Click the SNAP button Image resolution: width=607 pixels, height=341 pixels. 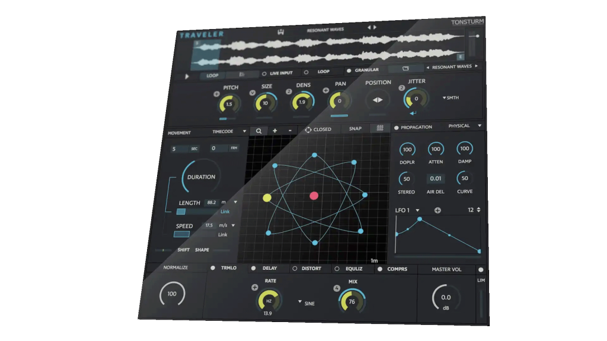355,128
